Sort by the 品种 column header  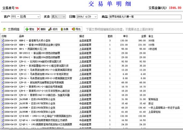[22, 36]
